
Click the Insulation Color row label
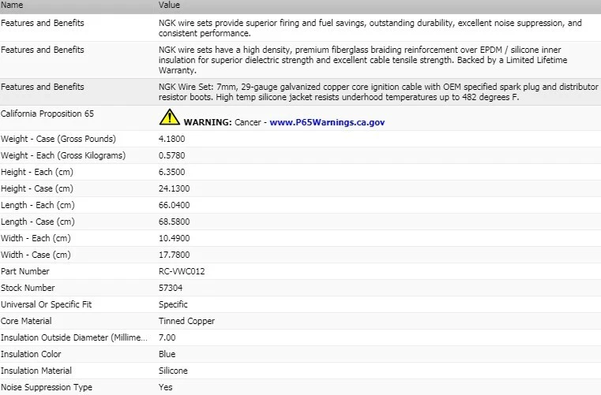coord(31,354)
